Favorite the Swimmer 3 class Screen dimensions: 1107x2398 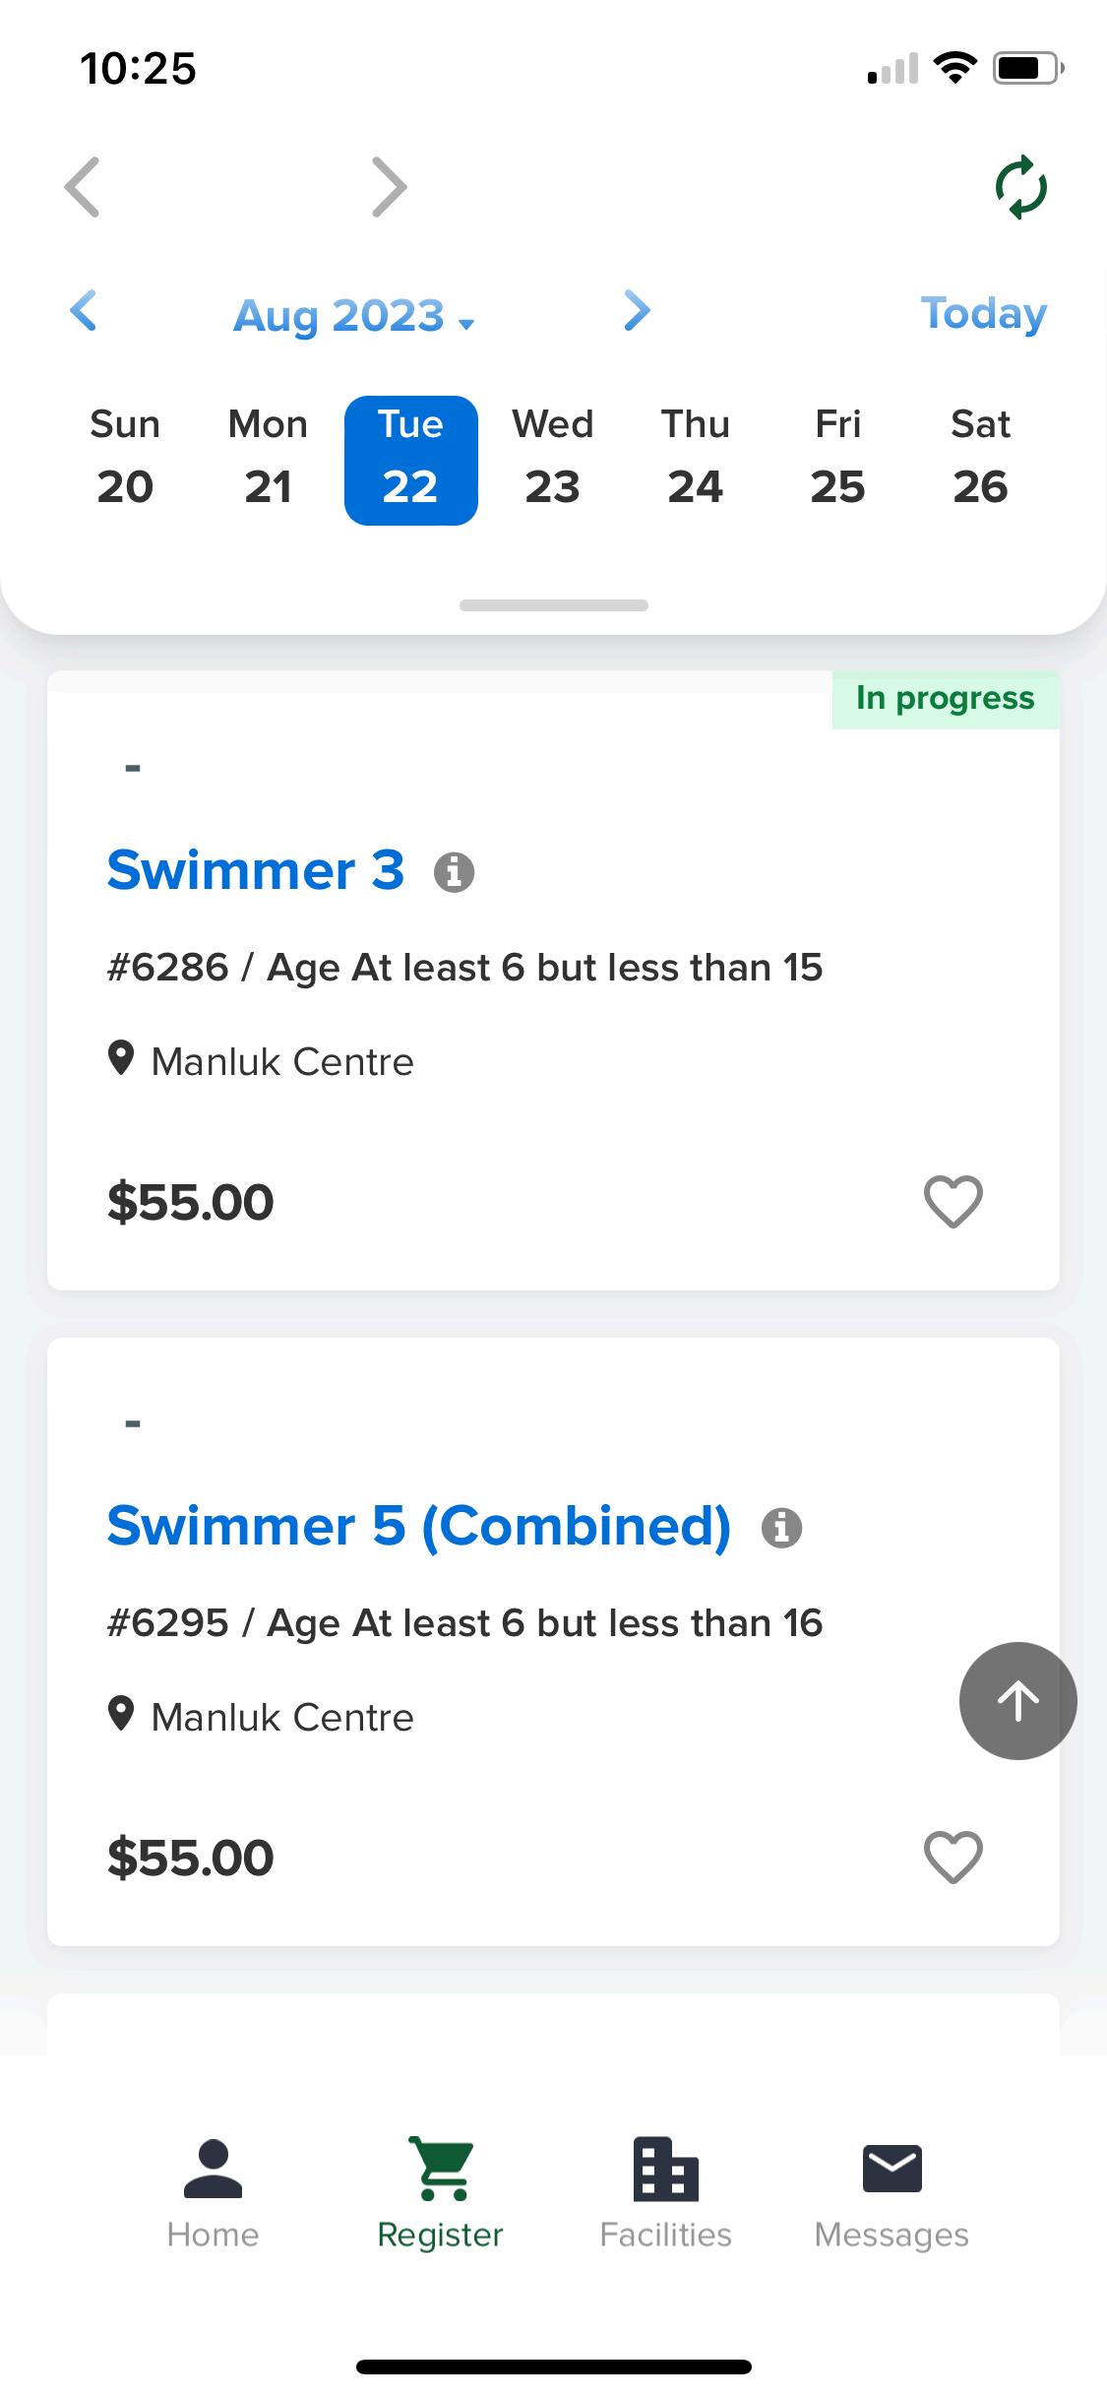(953, 1202)
